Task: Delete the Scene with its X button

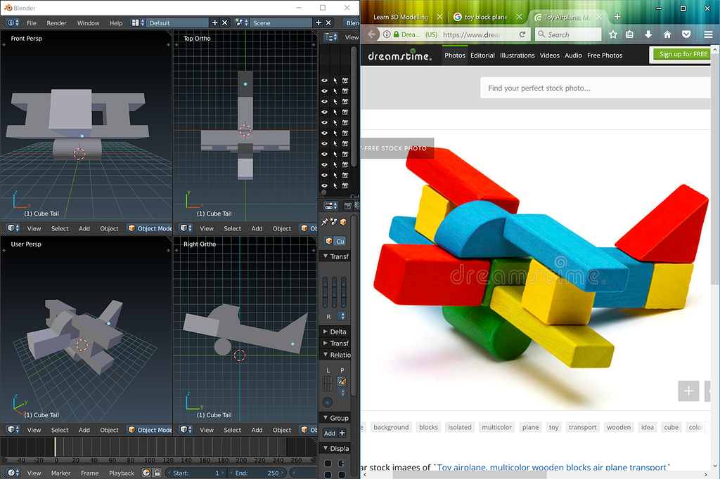Action: click(x=328, y=22)
